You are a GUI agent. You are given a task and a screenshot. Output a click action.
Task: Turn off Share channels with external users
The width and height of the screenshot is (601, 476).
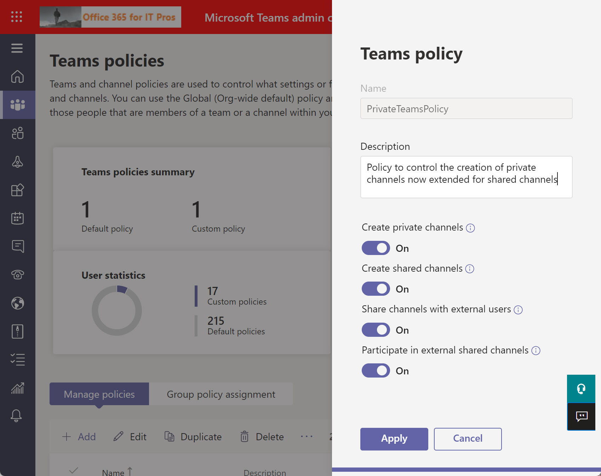[x=376, y=330]
